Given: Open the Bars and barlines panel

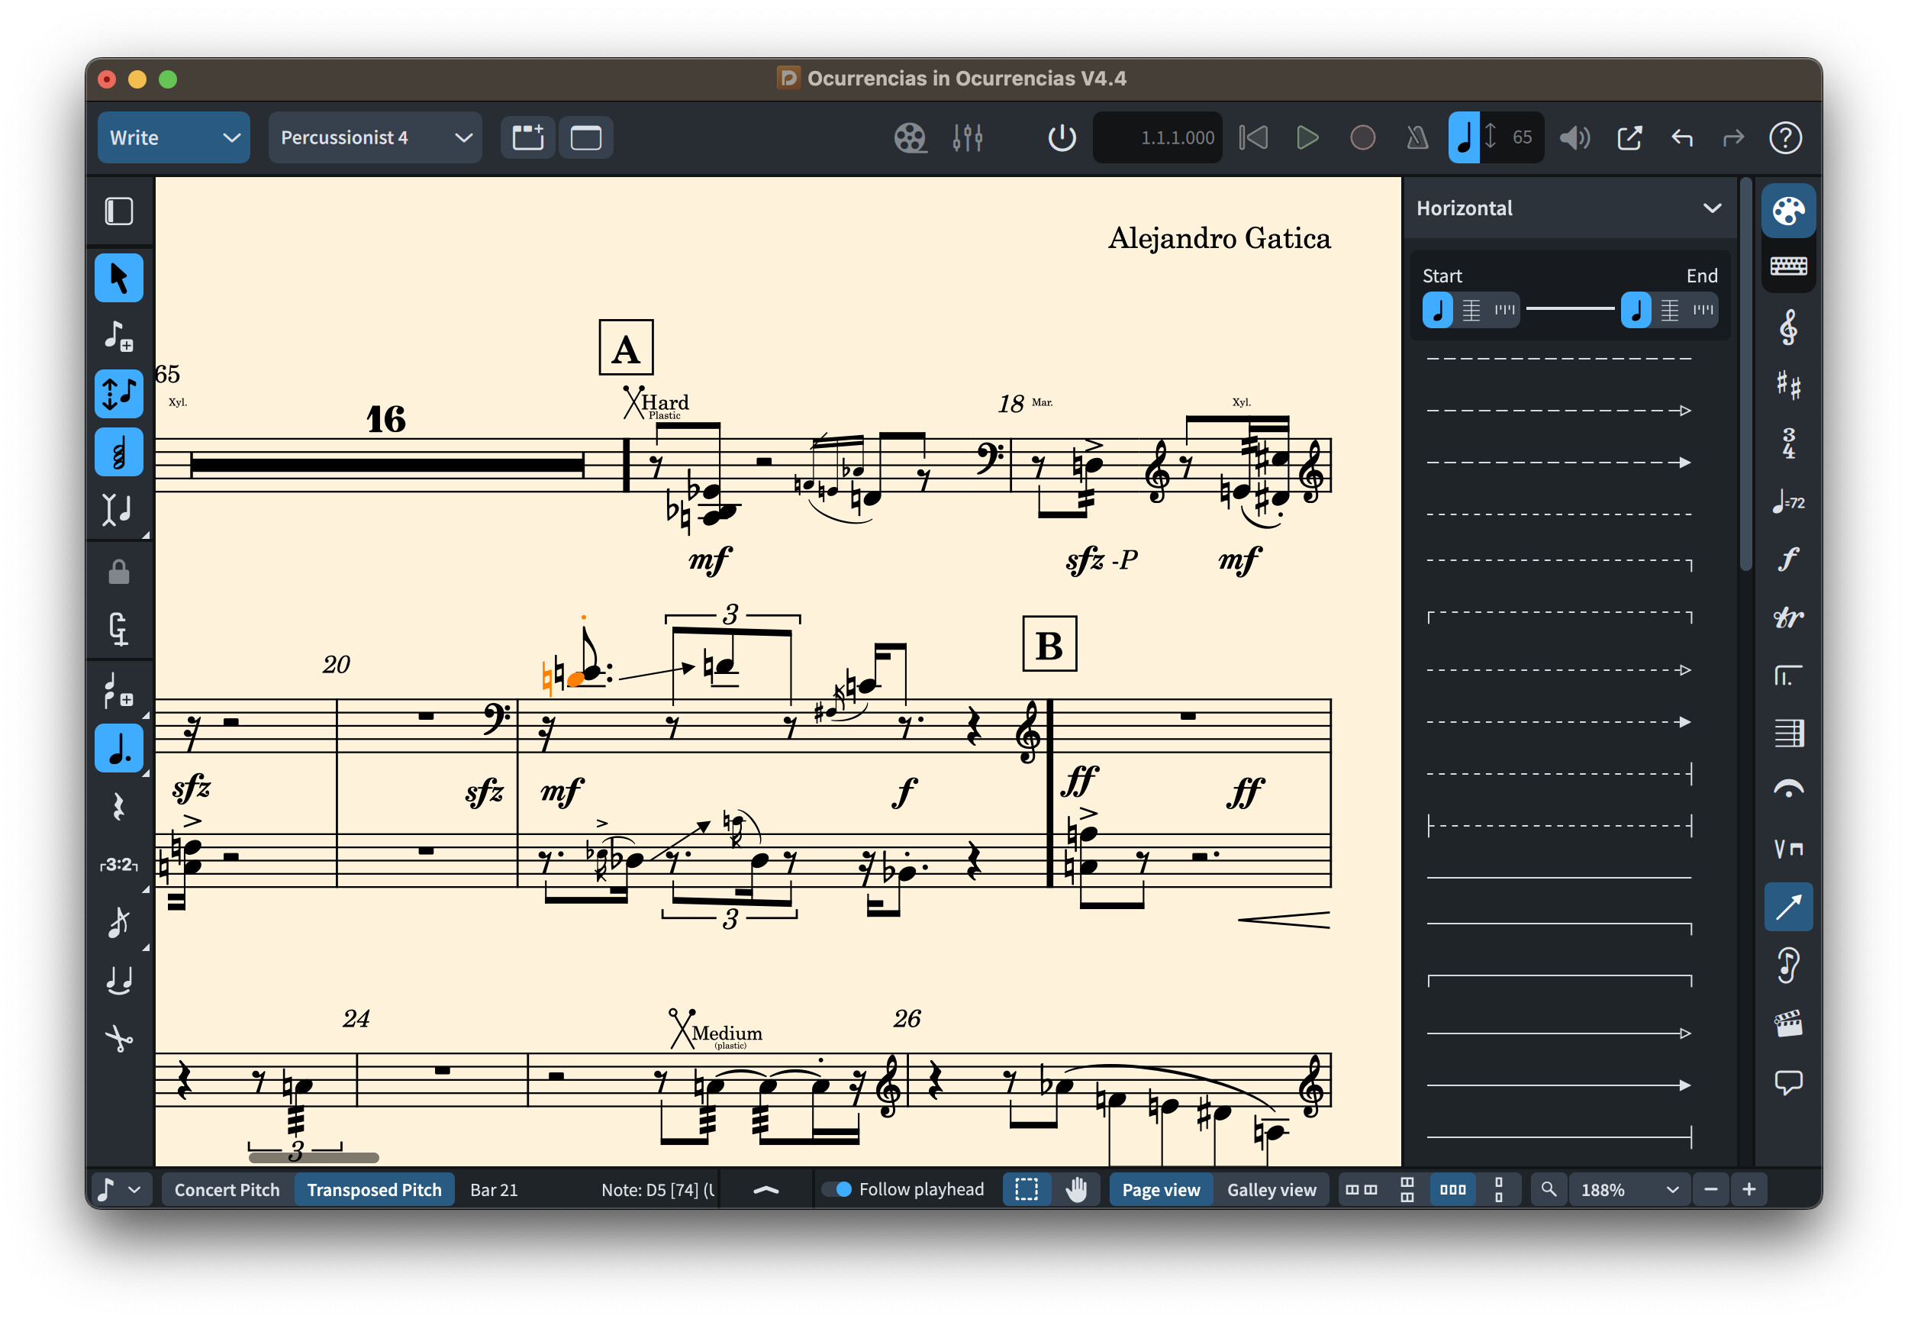Looking at the screenshot, I should [x=1788, y=733].
